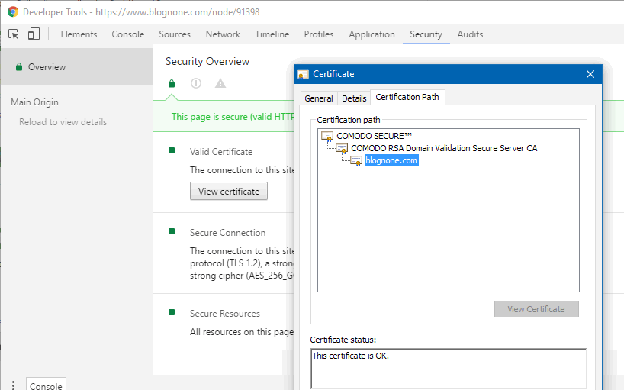Select the warning triangle filter icon
The height and width of the screenshot is (390, 624).
[220, 83]
